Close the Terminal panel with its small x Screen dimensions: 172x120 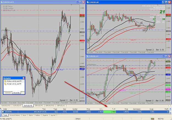(x=1, y=109)
